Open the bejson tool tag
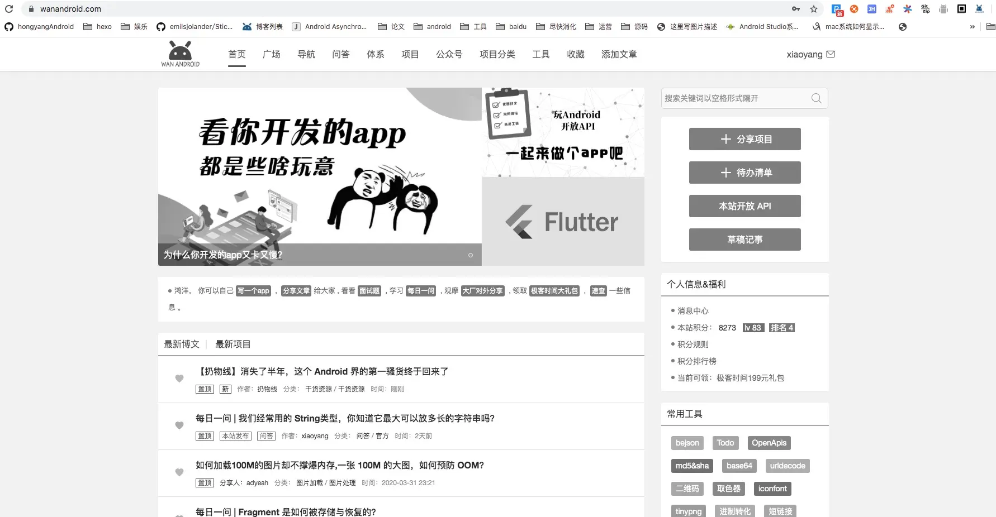996x517 pixels. (x=687, y=443)
